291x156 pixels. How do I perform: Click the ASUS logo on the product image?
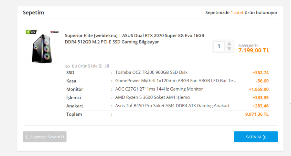coord(54,33)
